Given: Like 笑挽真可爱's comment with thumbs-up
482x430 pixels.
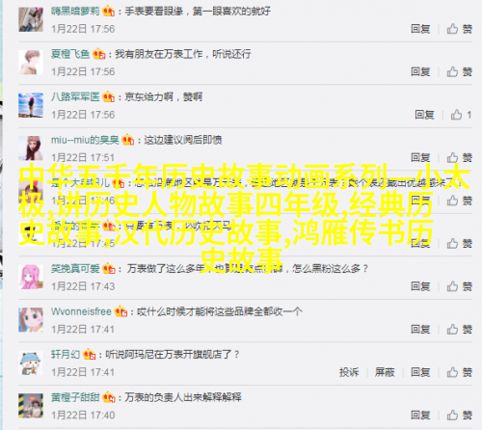Looking at the screenshot, I should [x=459, y=286].
